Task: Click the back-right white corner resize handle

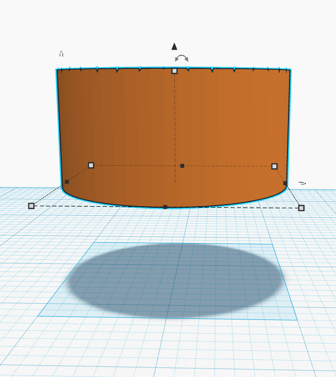Action: tap(274, 166)
